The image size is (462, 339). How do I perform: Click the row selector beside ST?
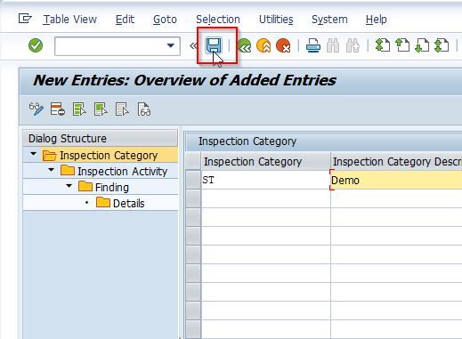(x=193, y=180)
